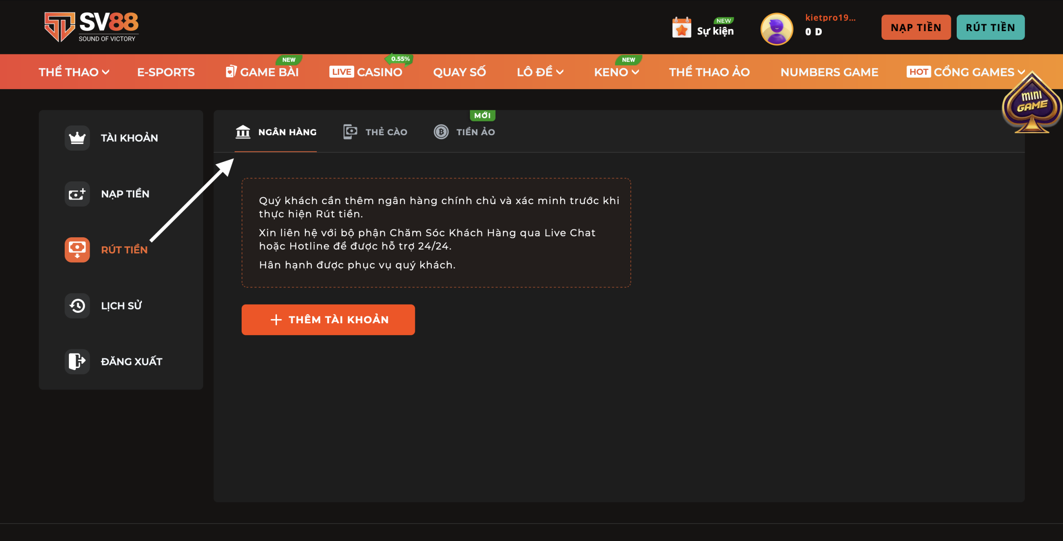This screenshot has height=541, width=1063.
Task: Click the crown icon for Tài Khoản
Action: (x=77, y=138)
